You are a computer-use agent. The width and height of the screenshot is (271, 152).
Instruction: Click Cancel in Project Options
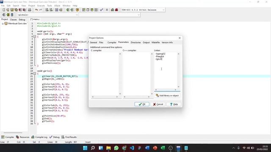(x=158, y=104)
